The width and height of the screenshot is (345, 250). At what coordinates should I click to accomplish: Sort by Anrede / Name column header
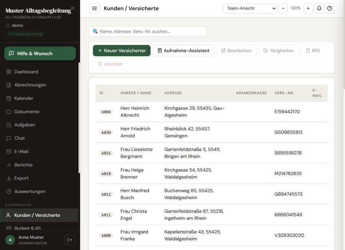pyautogui.click(x=136, y=93)
